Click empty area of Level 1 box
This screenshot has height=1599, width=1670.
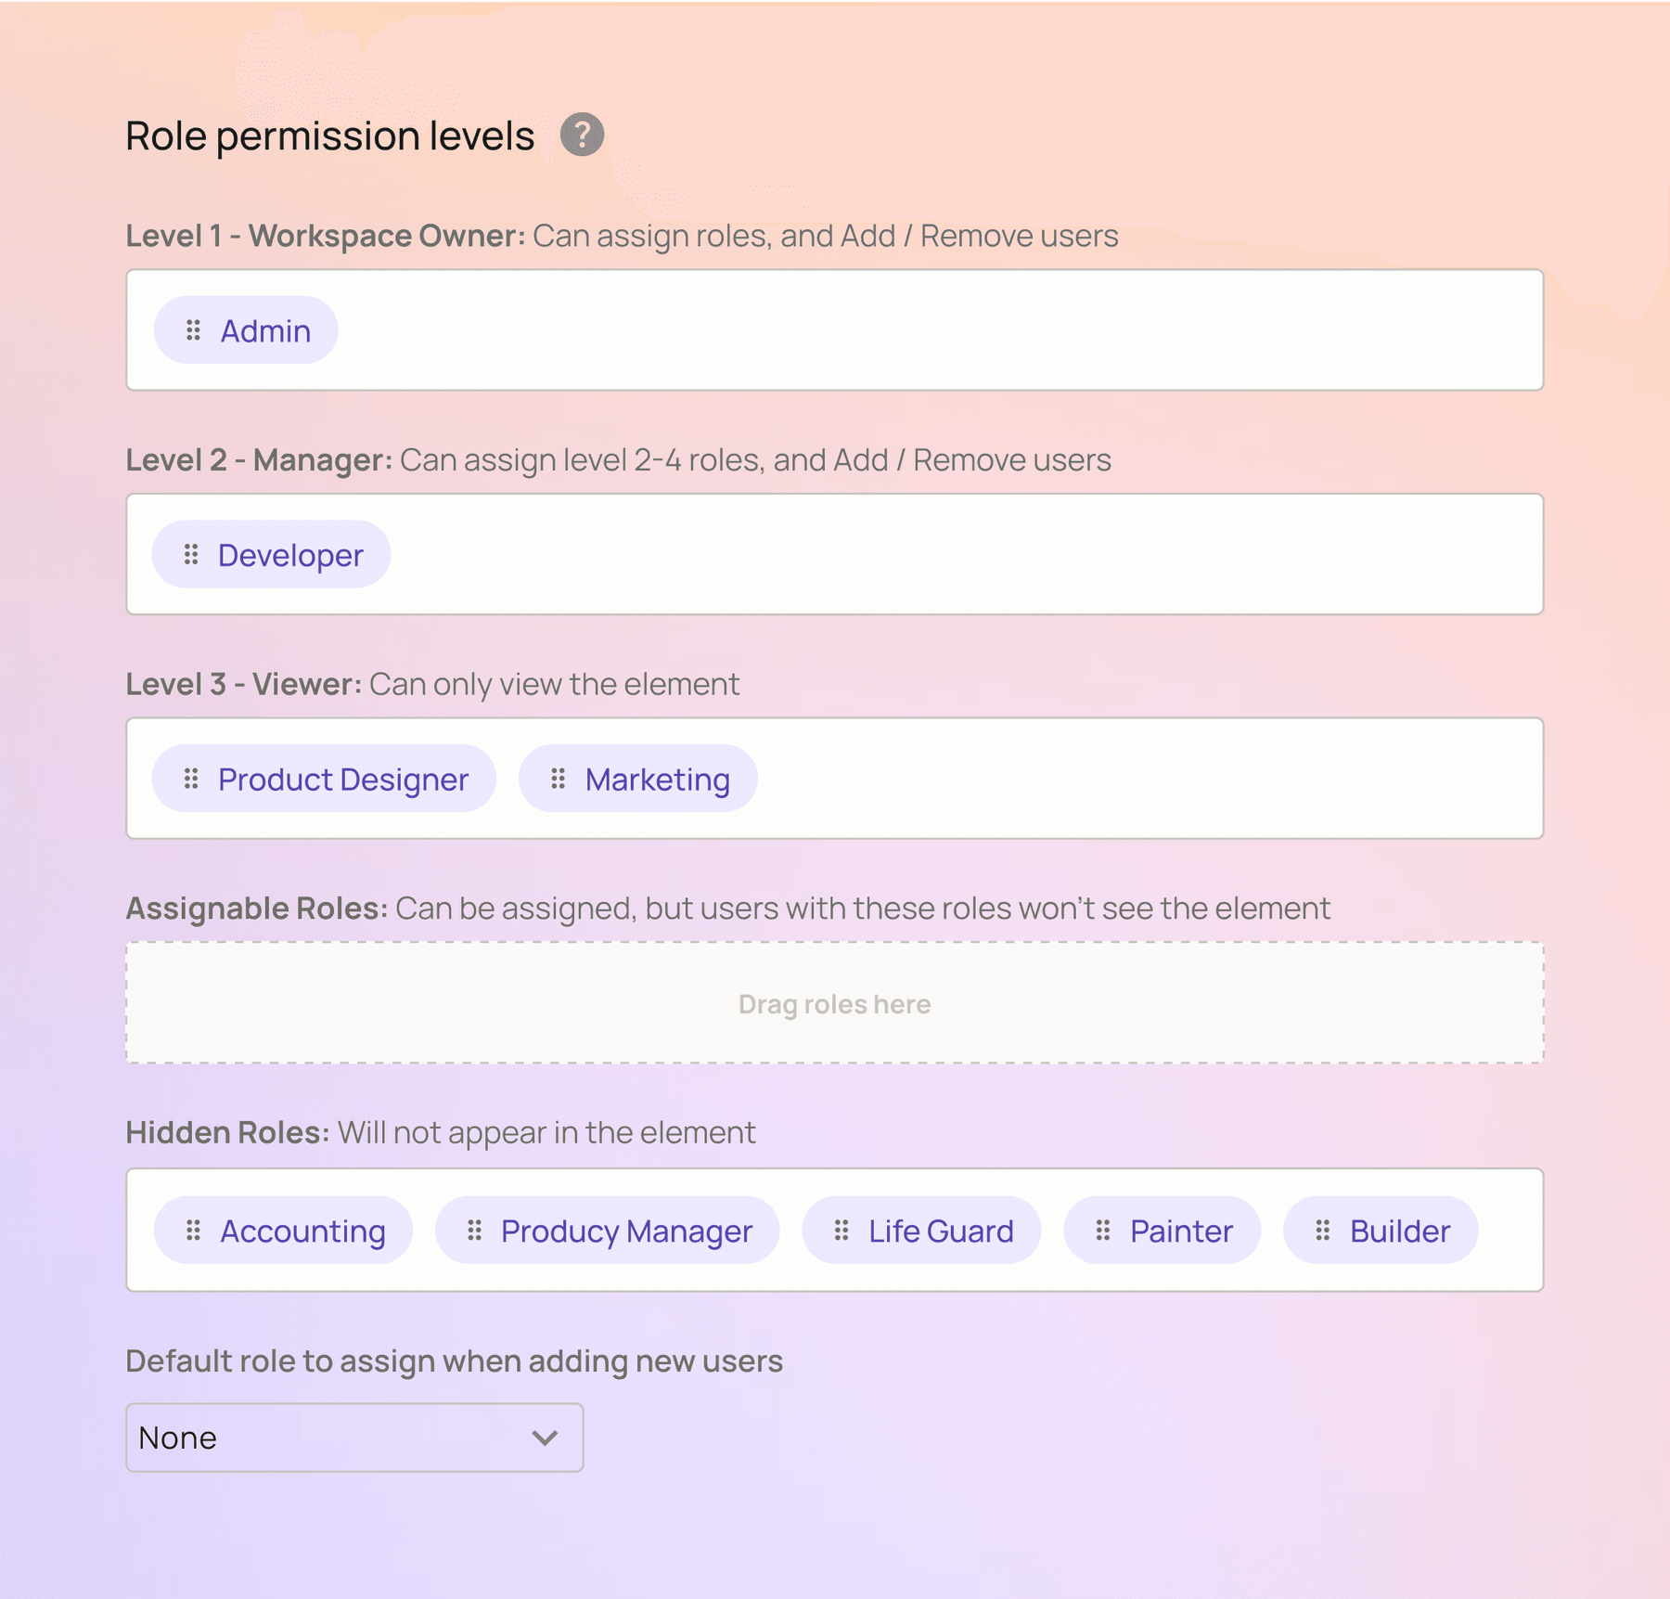[x=928, y=330]
